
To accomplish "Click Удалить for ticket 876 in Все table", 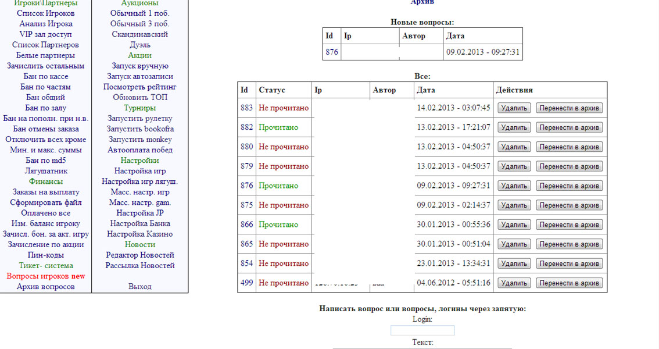I will (x=514, y=186).
